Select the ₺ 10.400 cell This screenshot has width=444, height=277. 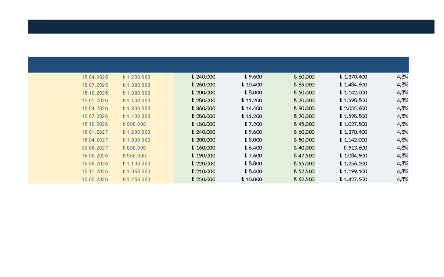239,85
